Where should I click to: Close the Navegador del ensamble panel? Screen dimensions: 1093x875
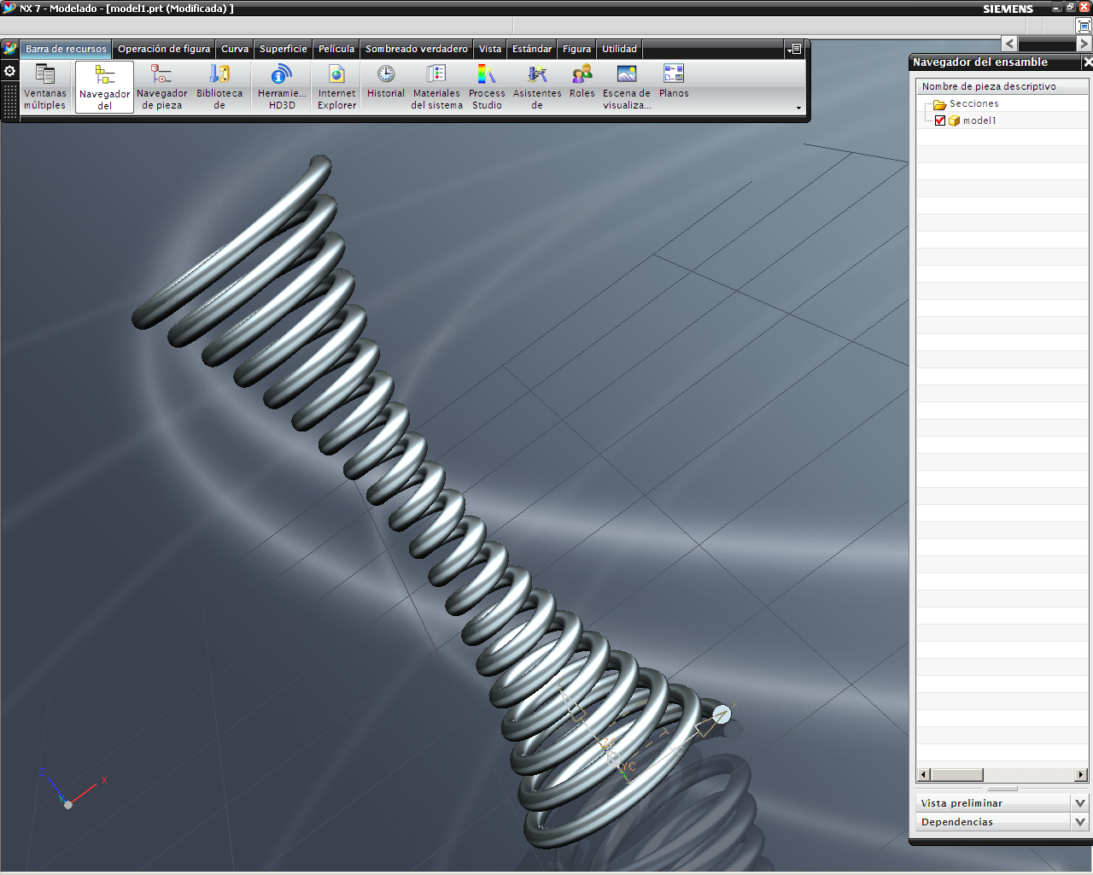(x=1087, y=62)
